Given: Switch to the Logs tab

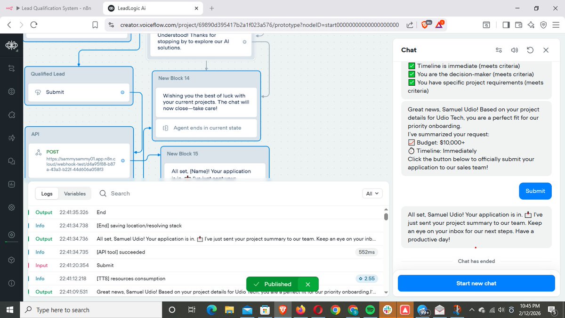Looking at the screenshot, I should [47, 194].
